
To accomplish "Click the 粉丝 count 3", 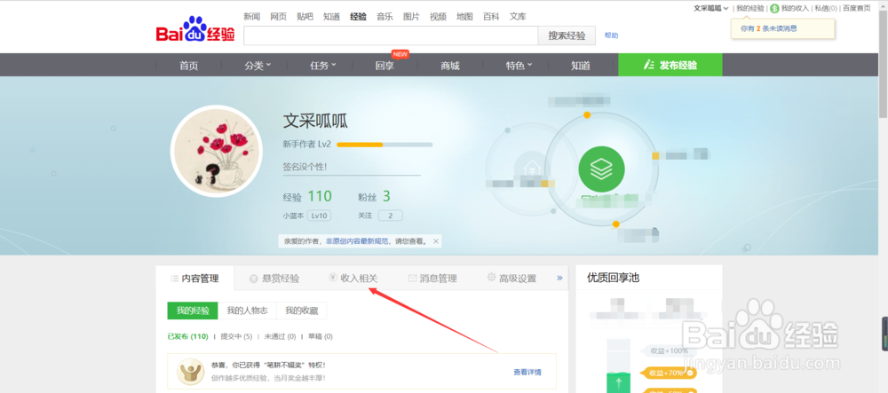I will [386, 196].
